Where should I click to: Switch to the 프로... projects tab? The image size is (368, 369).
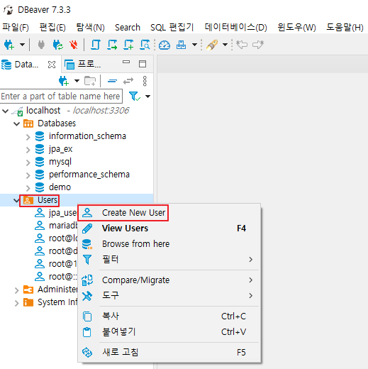tap(83, 64)
